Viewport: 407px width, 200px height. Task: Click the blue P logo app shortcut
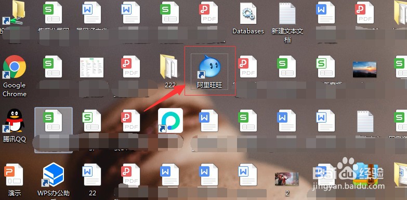pyautogui.click(x=170, y=121)
